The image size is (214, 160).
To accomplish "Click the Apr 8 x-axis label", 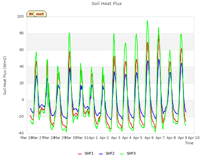I will [x=171, y=138].
